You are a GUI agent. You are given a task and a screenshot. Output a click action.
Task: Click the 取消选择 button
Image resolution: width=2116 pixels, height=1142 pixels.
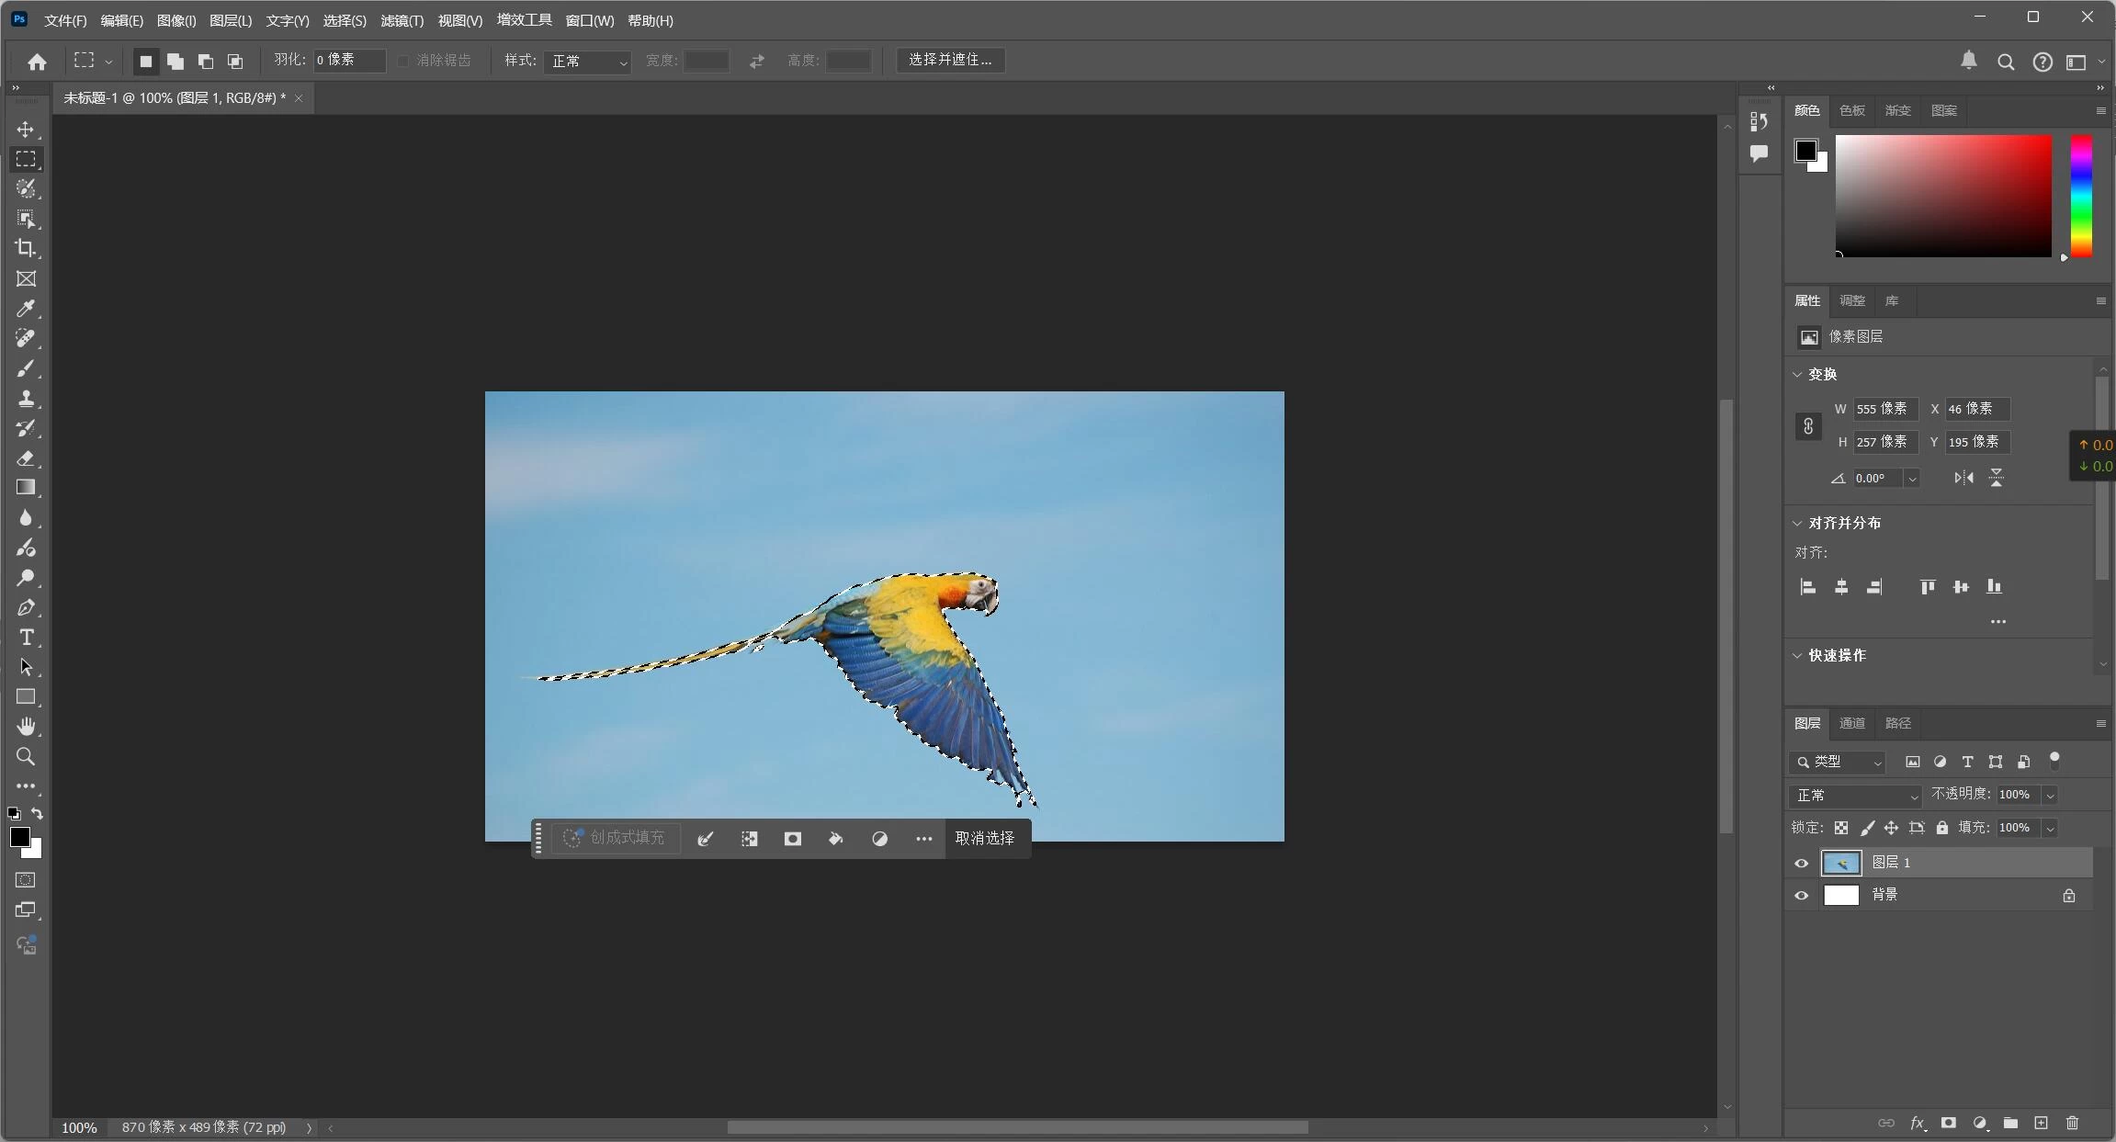tap(986, 838)
